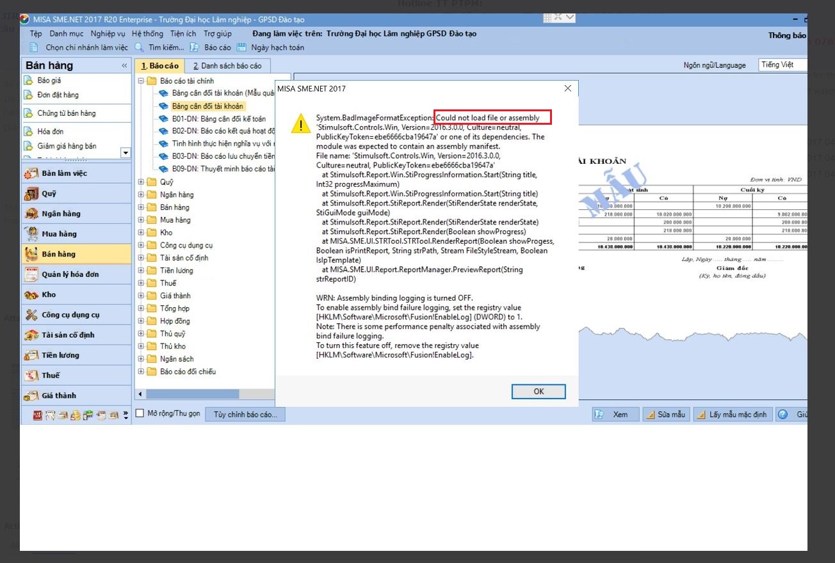Click the Chọn chi nhánh làm việc toolbar icon
Image resolution: width=835 pixels, height=563 pixels.
pyautogui.click(x=33, y=47)
